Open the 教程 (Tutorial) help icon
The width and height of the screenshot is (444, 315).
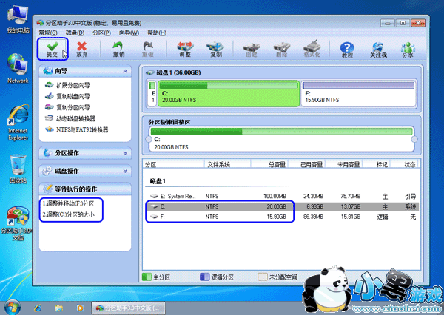pos(347,50)
